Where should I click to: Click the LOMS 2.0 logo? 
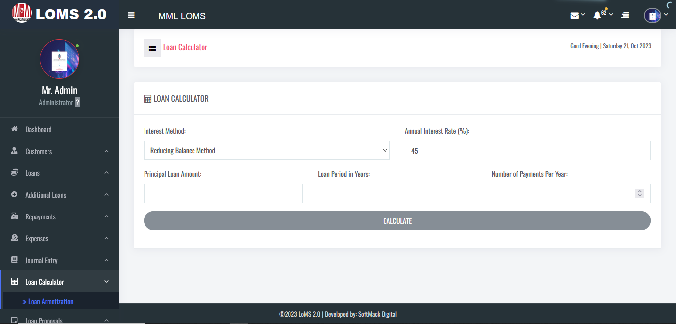[59, 14]
